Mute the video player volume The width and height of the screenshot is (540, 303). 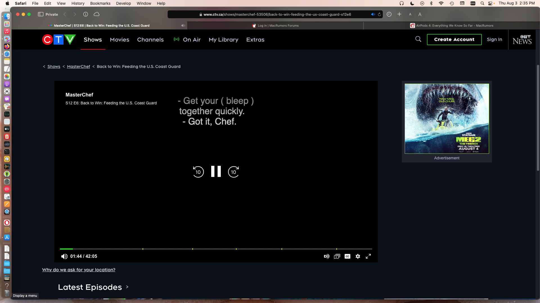(64, 256)
